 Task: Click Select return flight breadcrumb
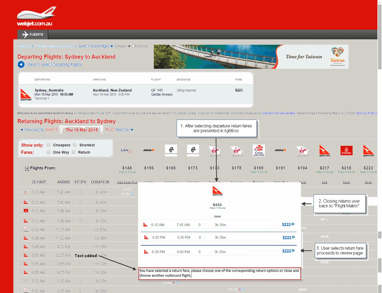tap(94, 46)
